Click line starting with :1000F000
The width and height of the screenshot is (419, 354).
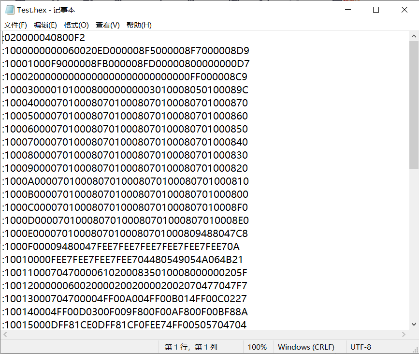tap(121, 247)
